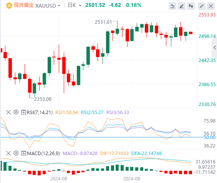Click the 2553.93 price axis label
Image resolution: width=217 pixels, height=183 pixels.
click(x=207, y=15)
